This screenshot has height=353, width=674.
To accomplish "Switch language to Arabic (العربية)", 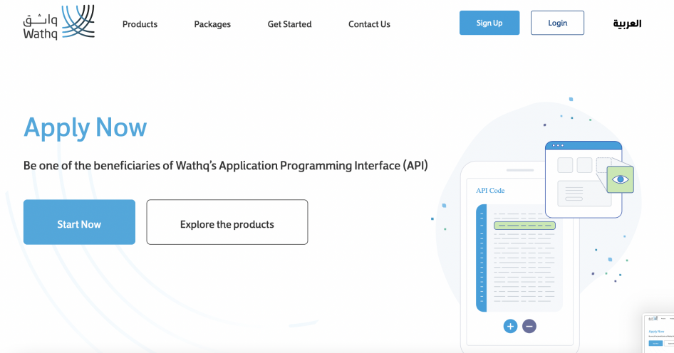I will point(627,23).
